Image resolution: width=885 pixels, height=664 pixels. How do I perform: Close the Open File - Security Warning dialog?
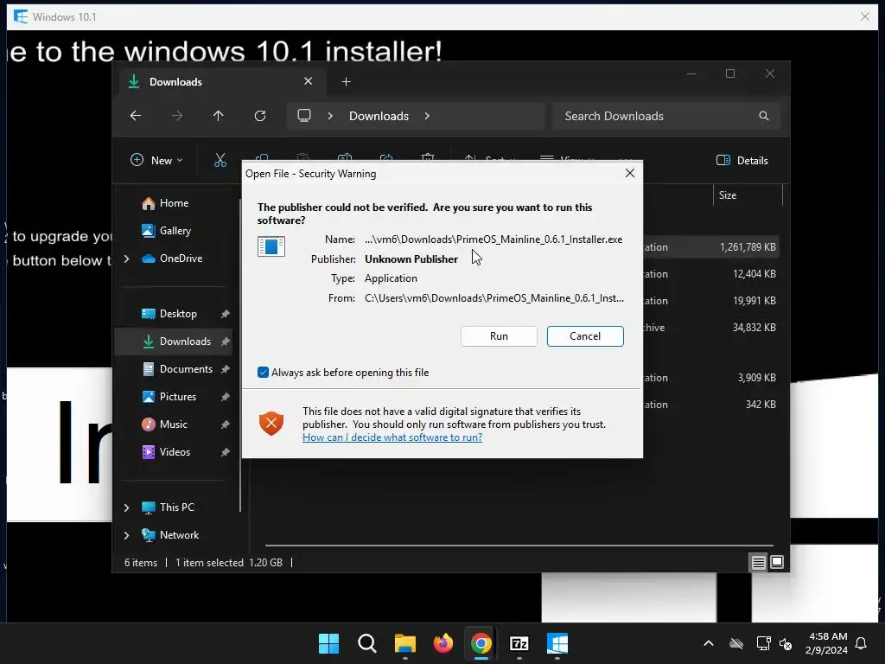630,173
